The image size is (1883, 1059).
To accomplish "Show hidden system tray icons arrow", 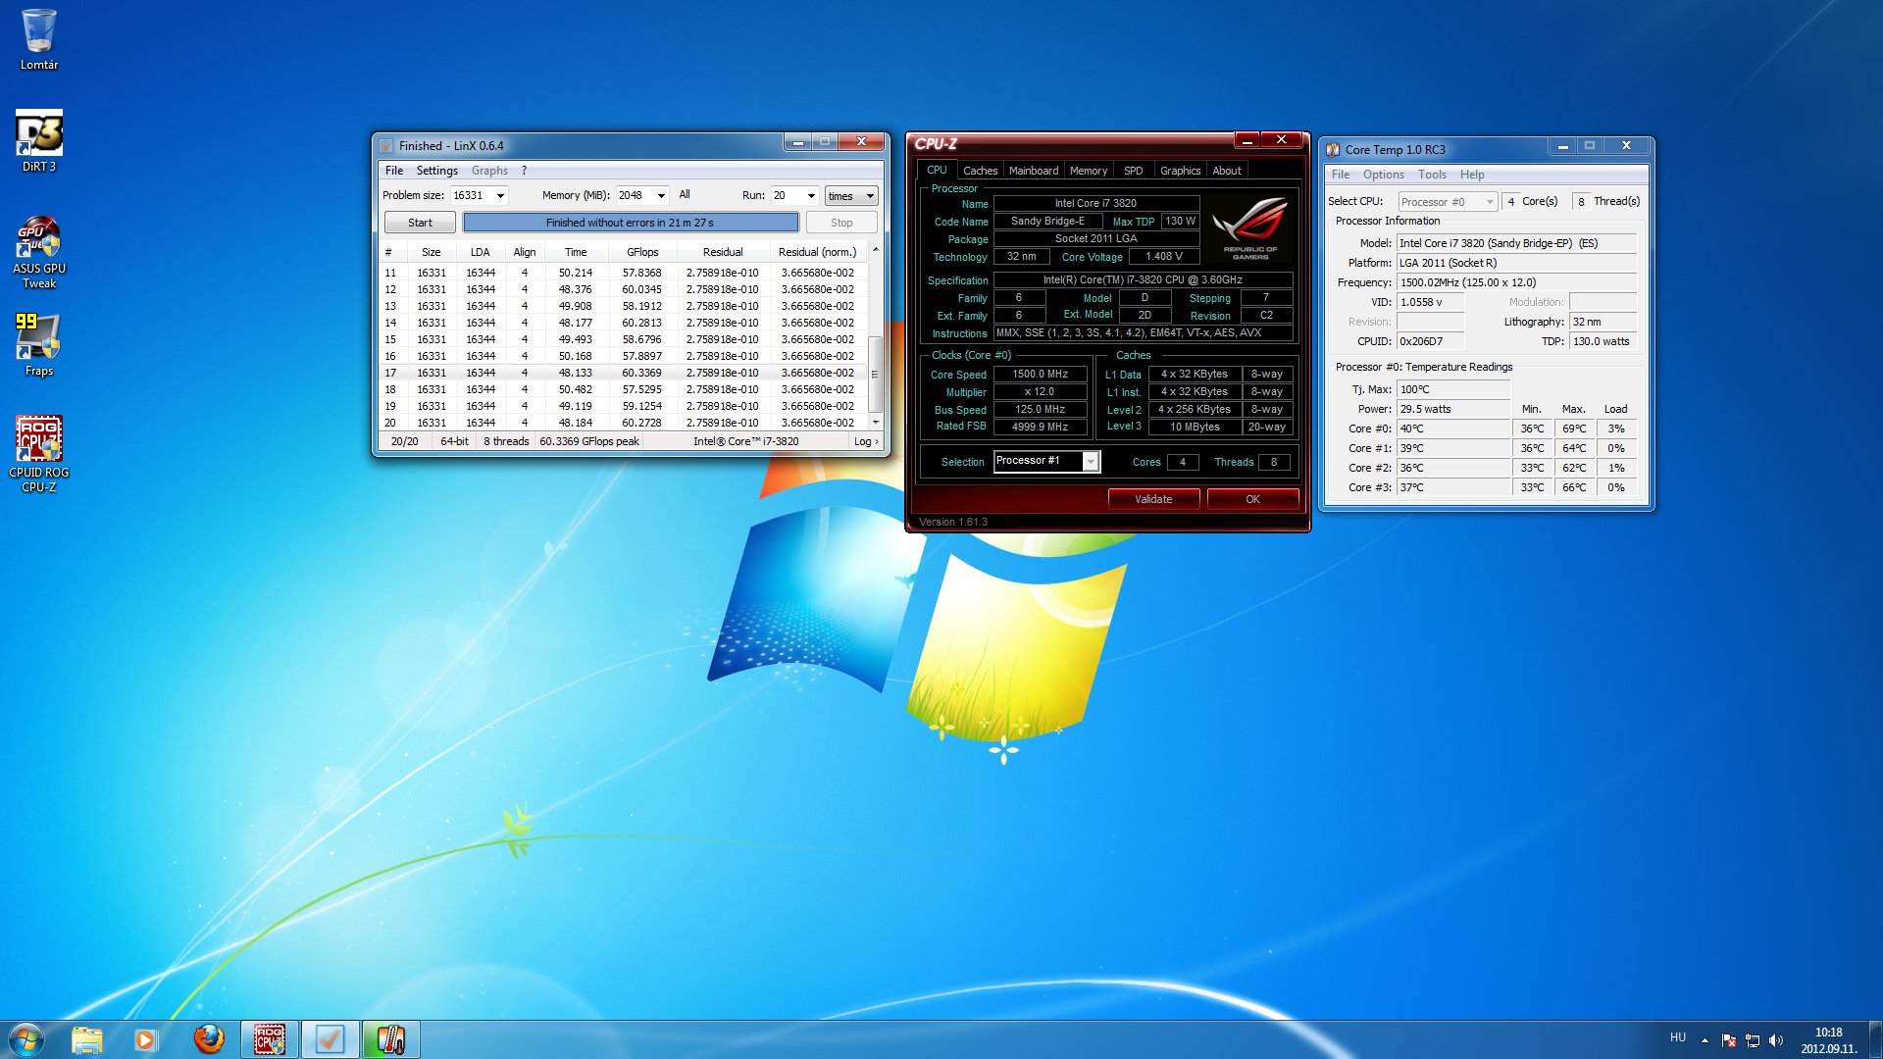I will click(1705, 1040).
